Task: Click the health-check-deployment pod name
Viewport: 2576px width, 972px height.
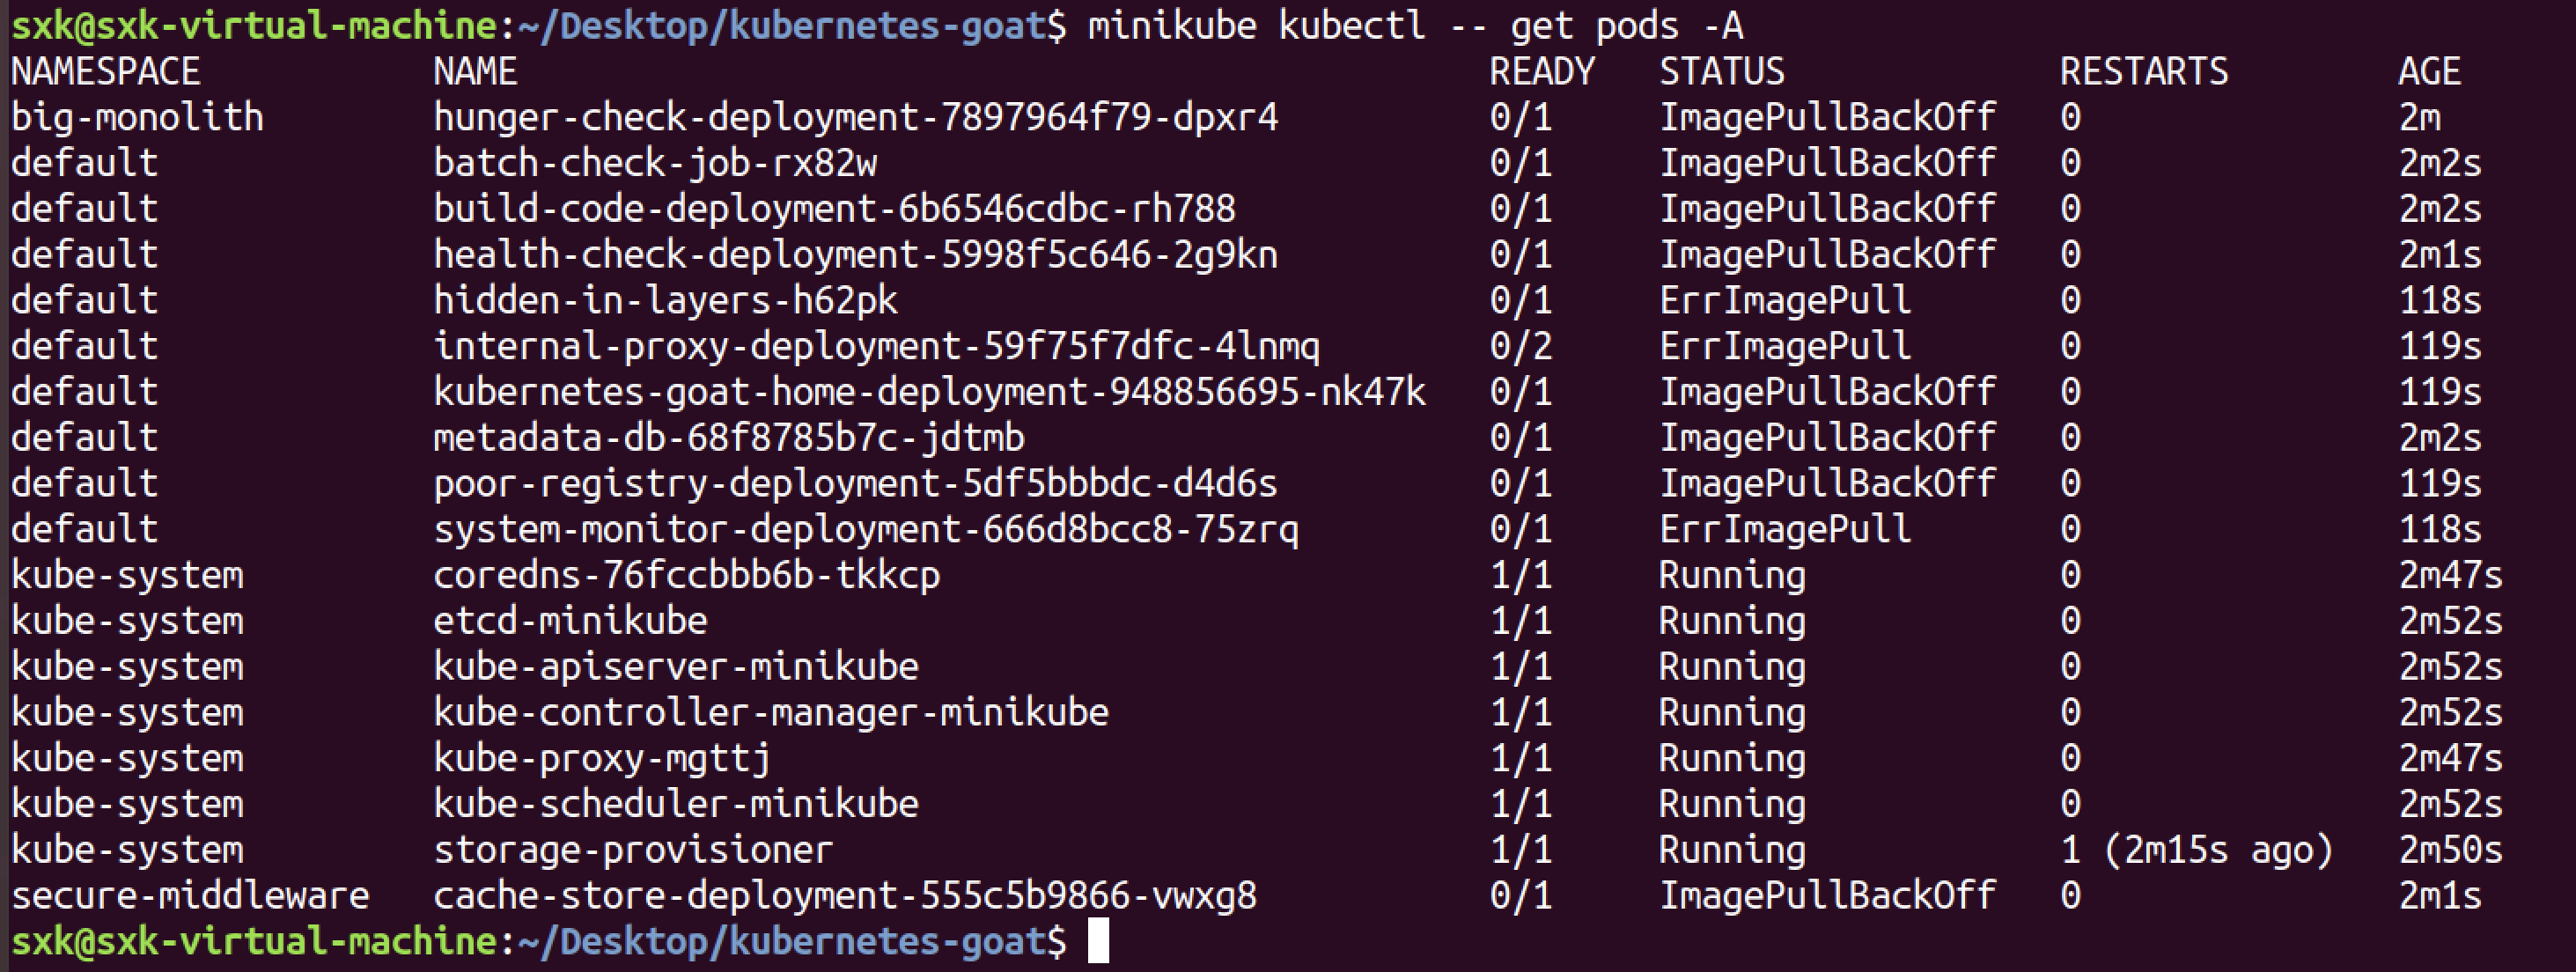Action: 855,255
